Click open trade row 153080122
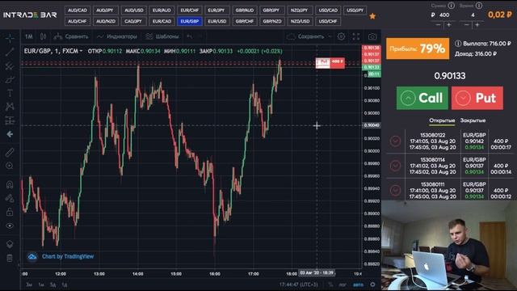 click(450, 141)
